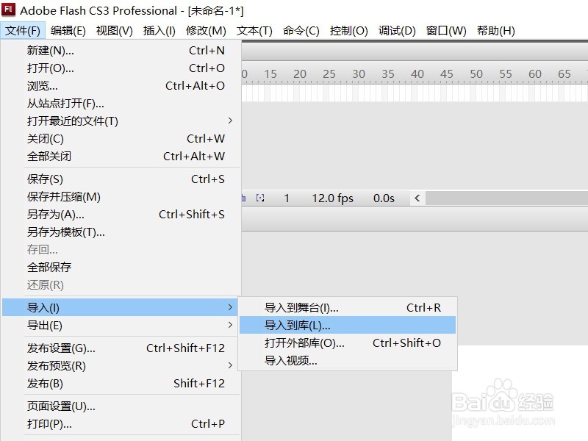
Task: Select 发布(B) menu entry
Action: coord(121,383)
